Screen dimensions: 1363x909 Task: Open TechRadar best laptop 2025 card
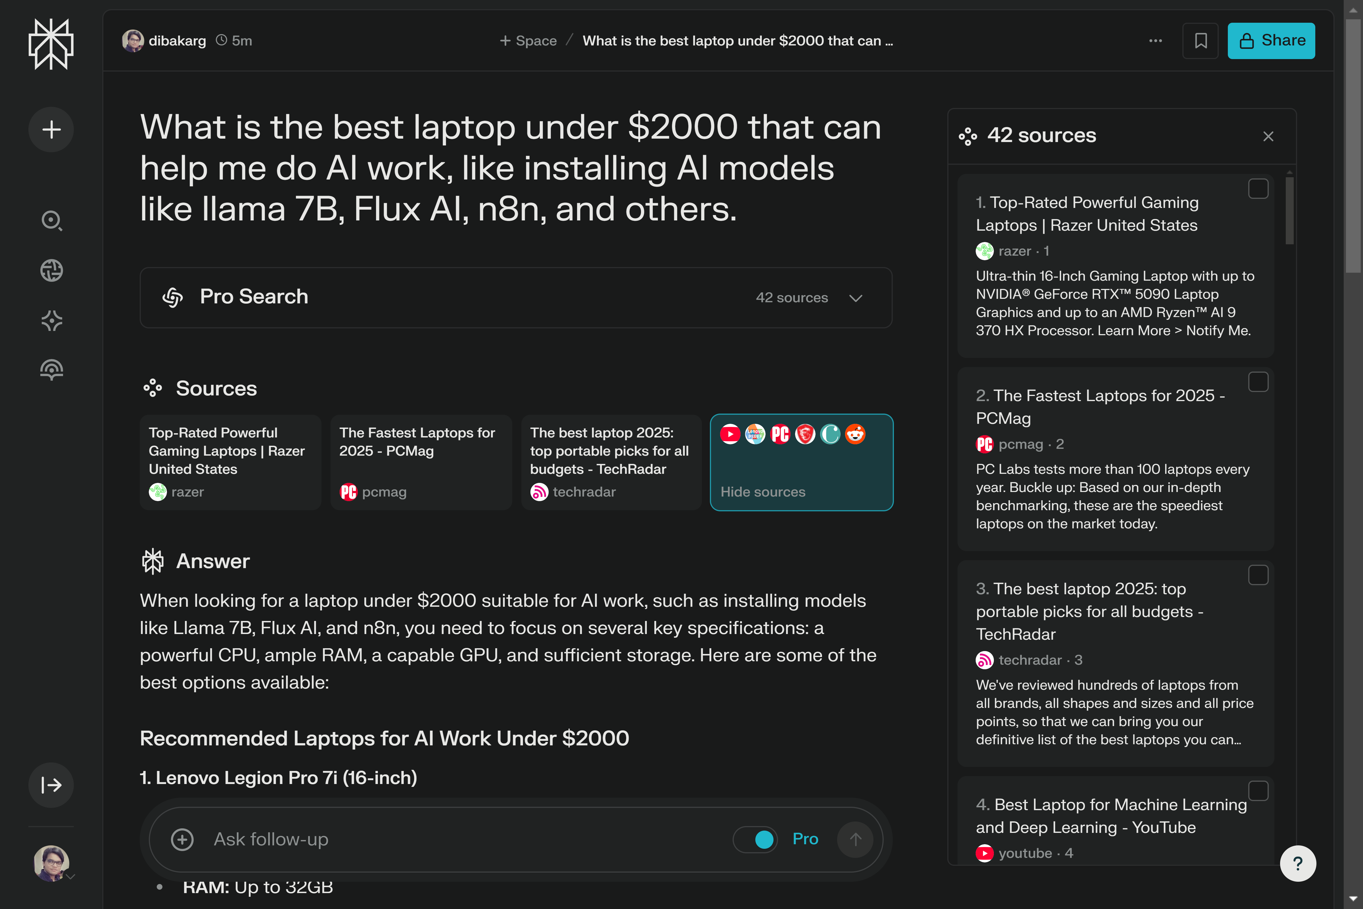pos(611,462)
